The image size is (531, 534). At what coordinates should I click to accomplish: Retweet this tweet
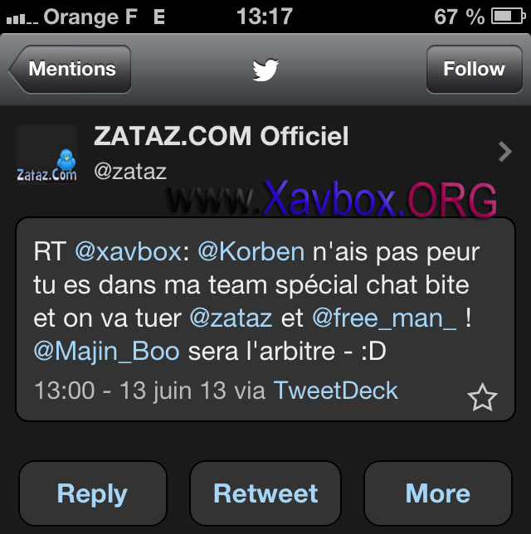pyautogui.click(x=265, y=493)
